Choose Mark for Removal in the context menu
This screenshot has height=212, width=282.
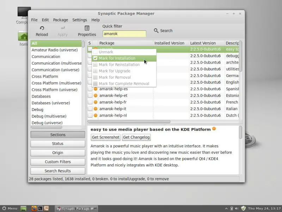(x=124, y=77)
